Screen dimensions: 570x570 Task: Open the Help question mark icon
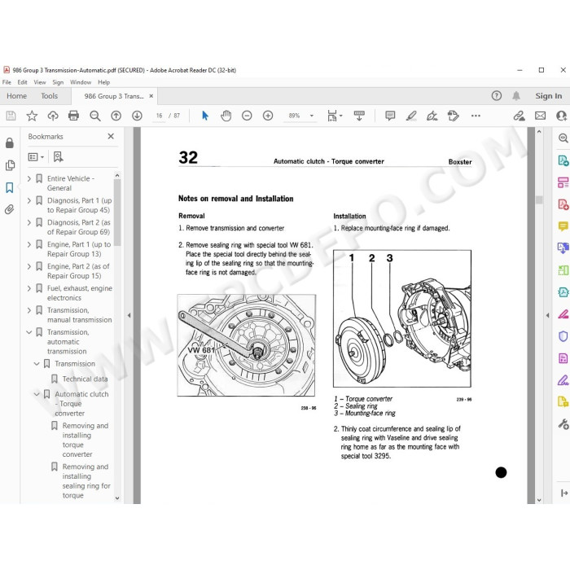pyautogui.click(x=496, y=95)
